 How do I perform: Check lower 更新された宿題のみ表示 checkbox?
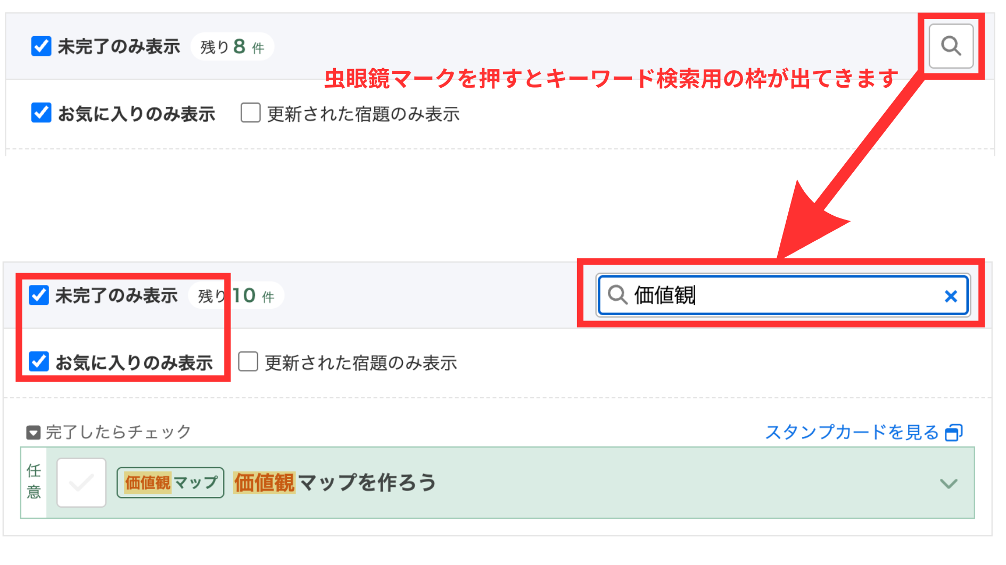pyautogui.click(x=248, y=362)
